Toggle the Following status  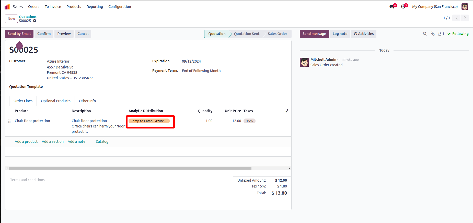pyautogui.click(x=458, y=34)
